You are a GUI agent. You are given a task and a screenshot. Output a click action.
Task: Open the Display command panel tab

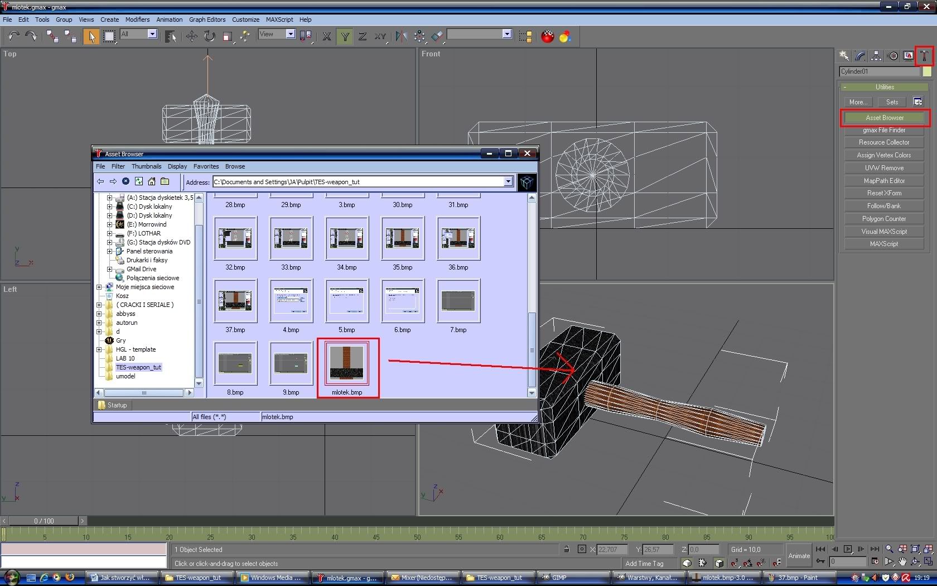[909, 55]
